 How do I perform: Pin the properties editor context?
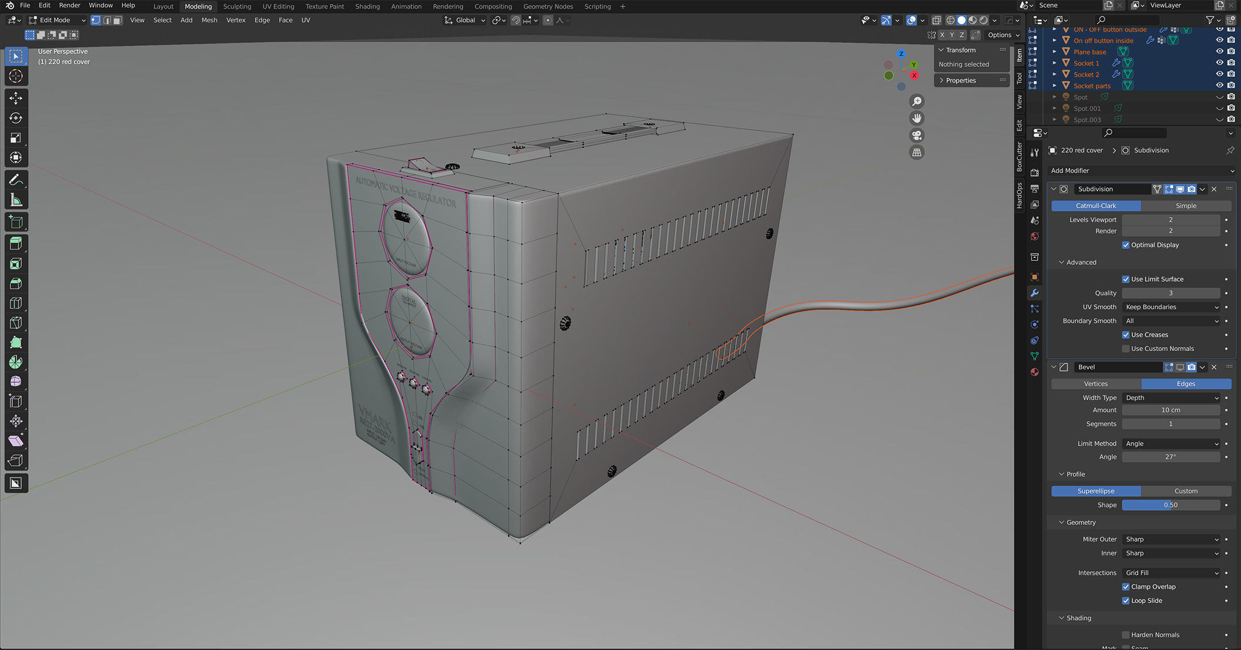coord(1230,150)
